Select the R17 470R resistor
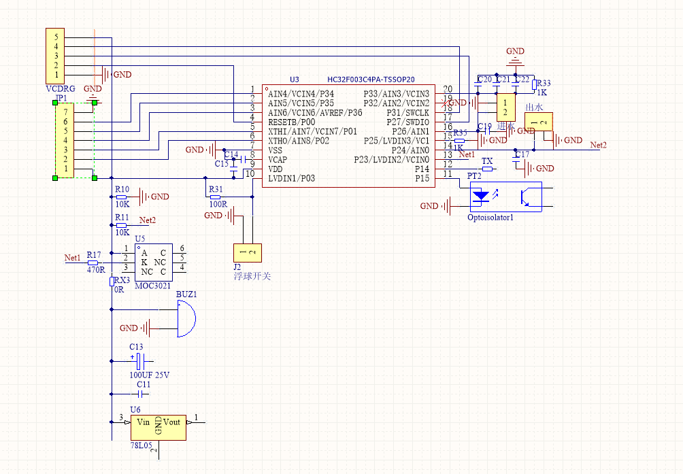This screenshot has height=474, width=683. pyautogui.click(x=93, y=262)
